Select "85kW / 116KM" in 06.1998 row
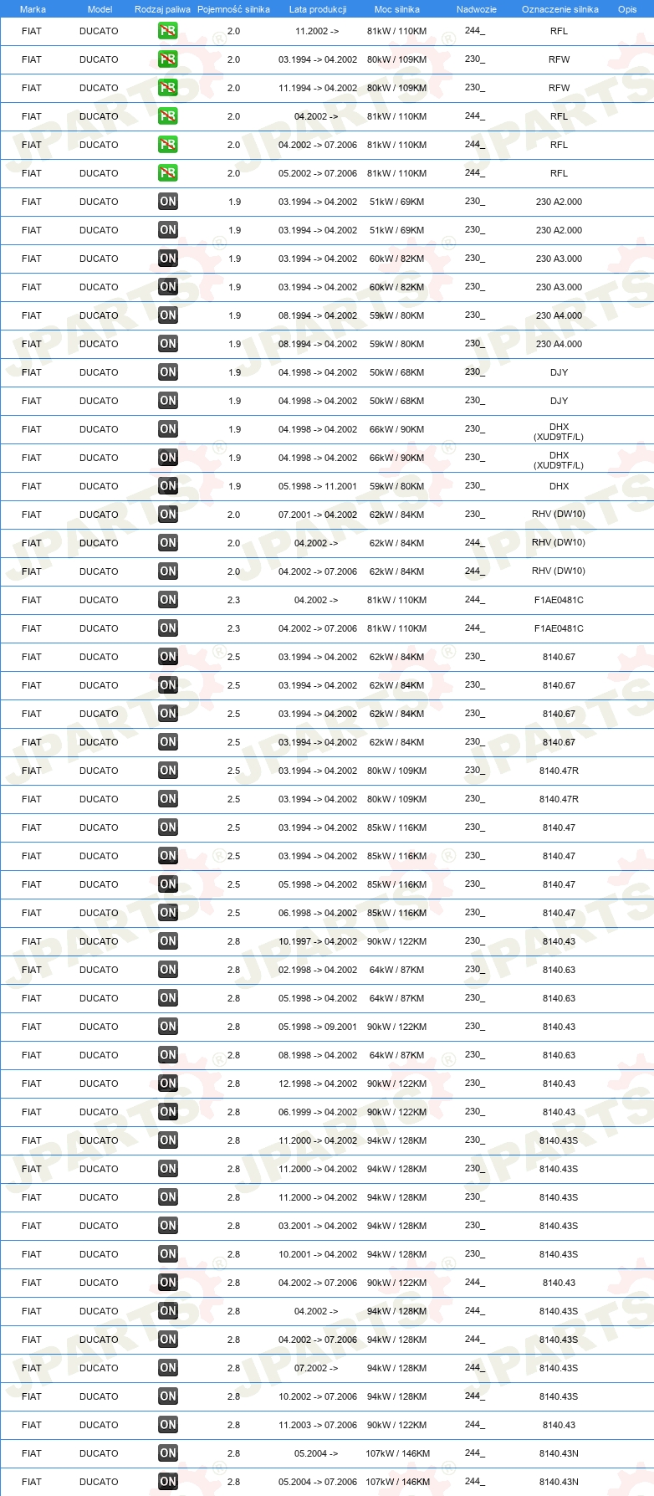The height and width of the screenshot is (1496, 654). 397,913
